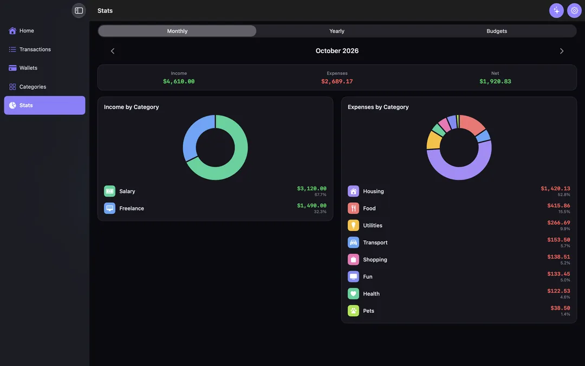This screenshot has width=585, height=366.
Task: Click the Net total $1,920.83
Action: [x=495, y=81]
